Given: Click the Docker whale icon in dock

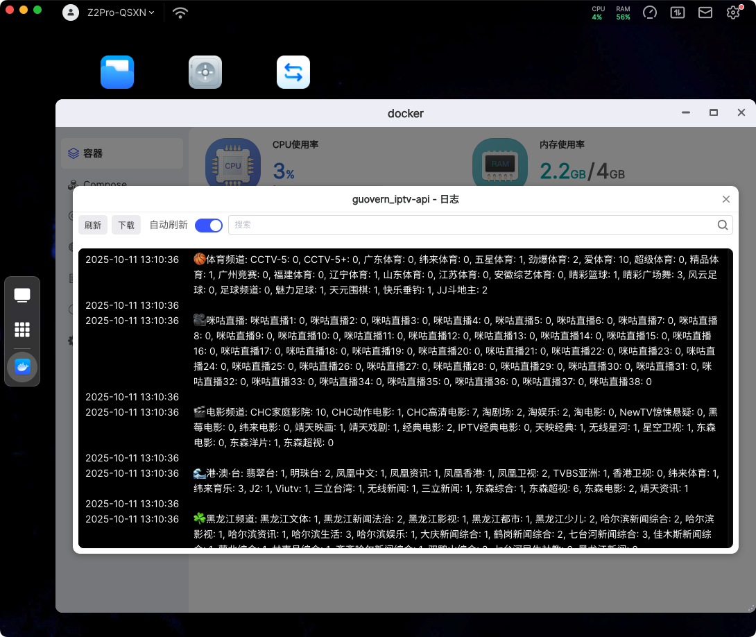Looking at the screenshot, I should [x=22, y=367].
